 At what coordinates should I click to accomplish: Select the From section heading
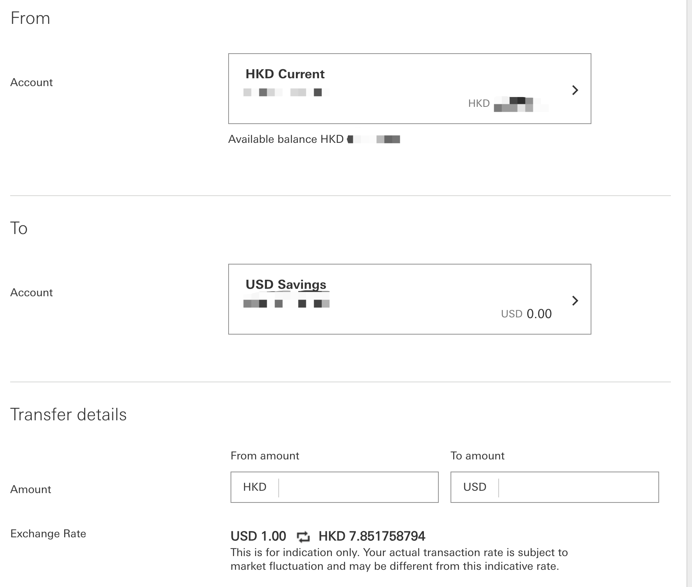31,18
